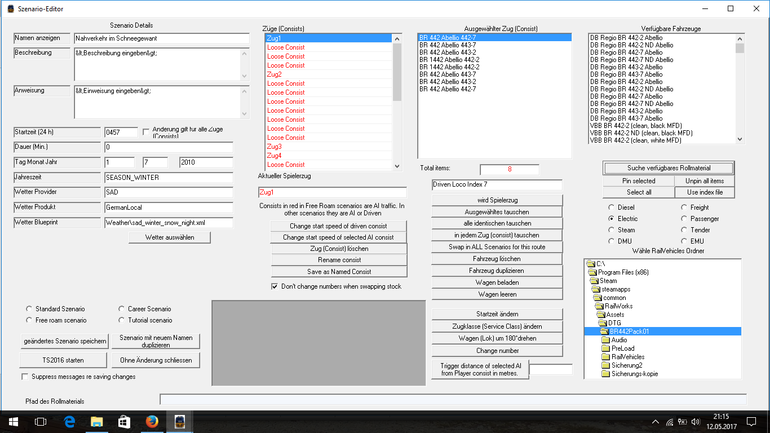The image size is (770, 433).
Task: Open Windows Store taskbar icon
Action: pos(124,421)
